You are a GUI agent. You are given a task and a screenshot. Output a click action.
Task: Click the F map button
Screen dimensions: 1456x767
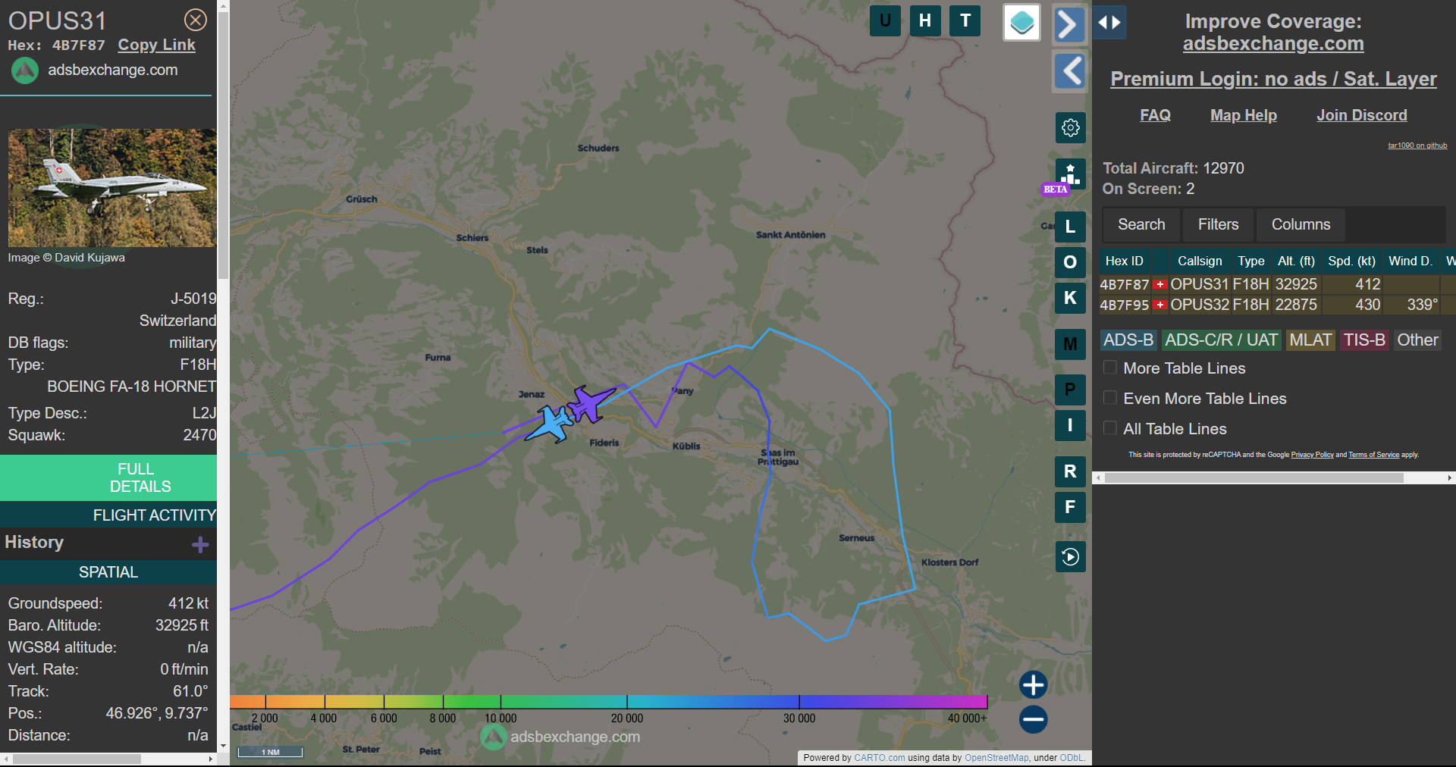point(1070,507)
